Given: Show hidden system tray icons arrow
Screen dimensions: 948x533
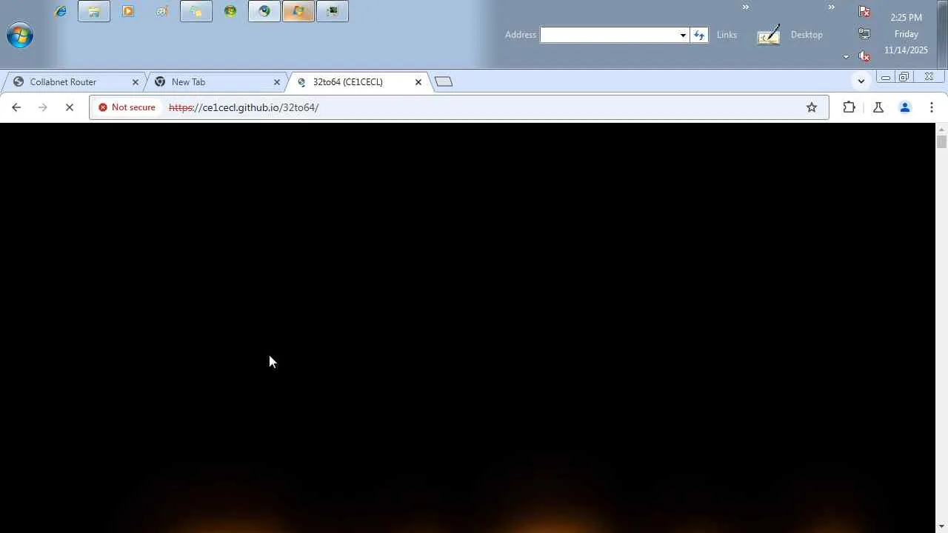Looking at the screenshot, I should pos(846,57).
